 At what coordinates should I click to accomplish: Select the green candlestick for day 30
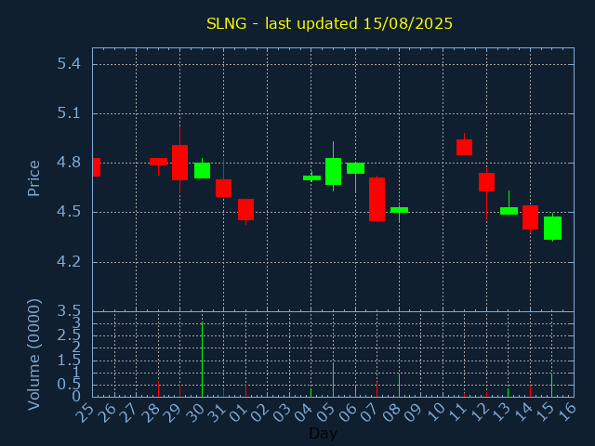click(x=203, y=170)
